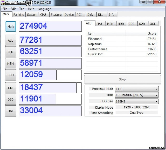
Task: Start the MEM benchmark button
Action: click(x=11, y=63)
